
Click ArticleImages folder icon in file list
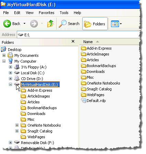(84, 54)
